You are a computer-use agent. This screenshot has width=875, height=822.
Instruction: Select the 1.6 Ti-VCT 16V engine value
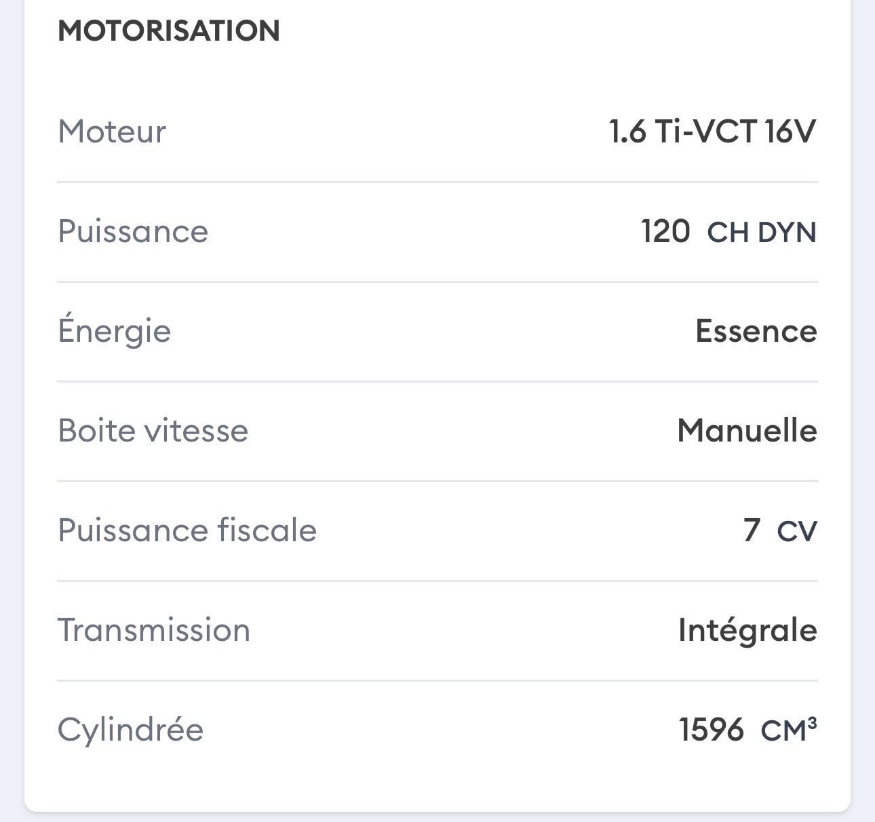tap(712, 132)
